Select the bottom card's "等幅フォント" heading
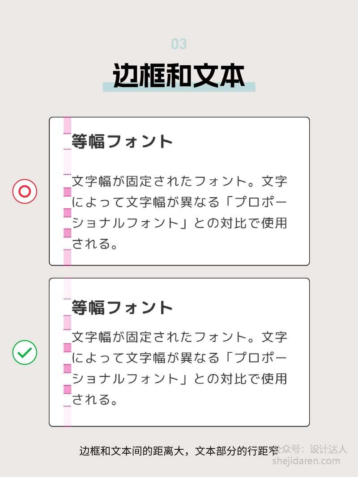Screen dimensions: 358x477 122,308
